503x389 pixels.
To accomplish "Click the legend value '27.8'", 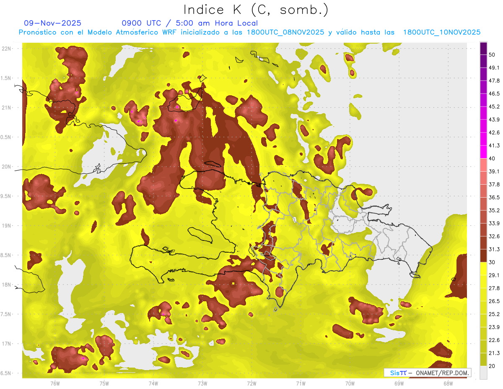I will pyautogui.click(x=494, y=288).
